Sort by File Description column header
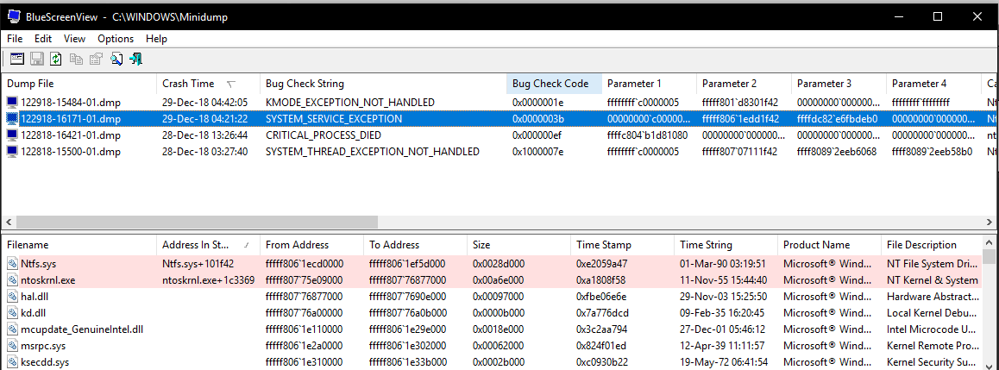 (x=932, y=245)
